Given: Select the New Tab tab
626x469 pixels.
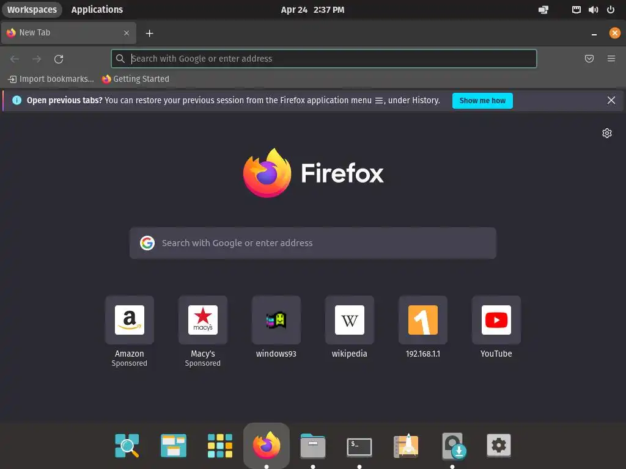Looking at the screenshot, I should 68,33.
